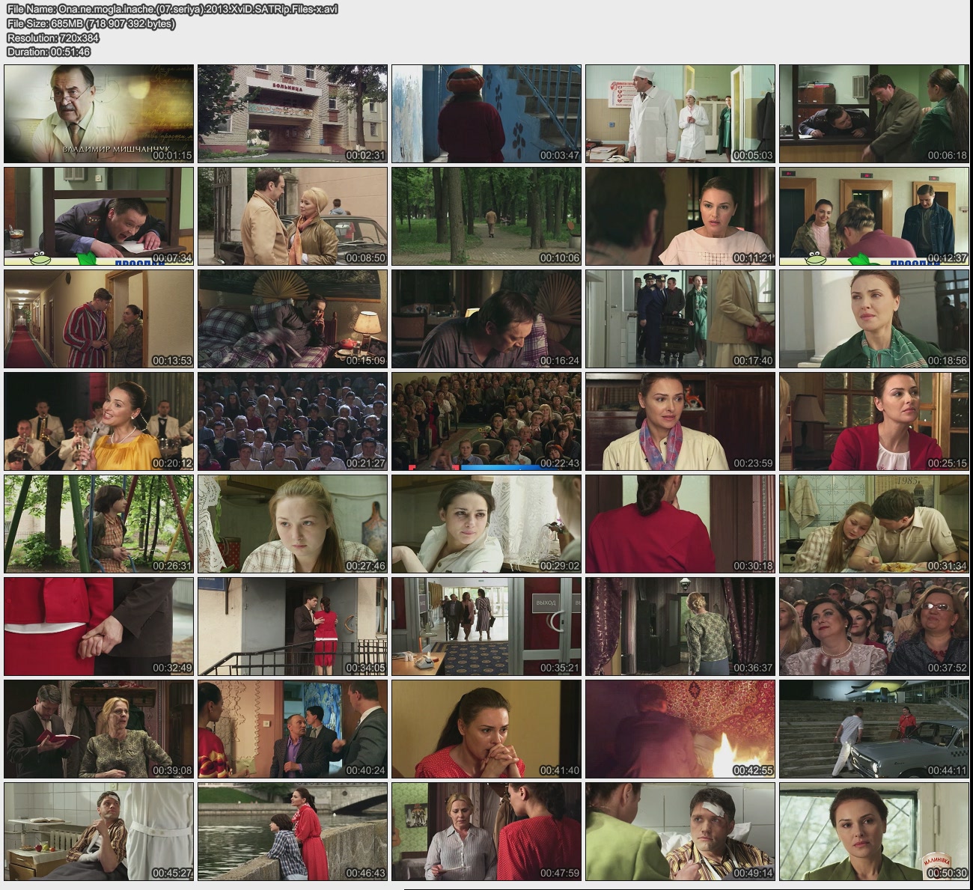Click the hotel corridor thumbnail at 00:13:53
The width and height of the screenshot is (973, 890).
(99, 319)
